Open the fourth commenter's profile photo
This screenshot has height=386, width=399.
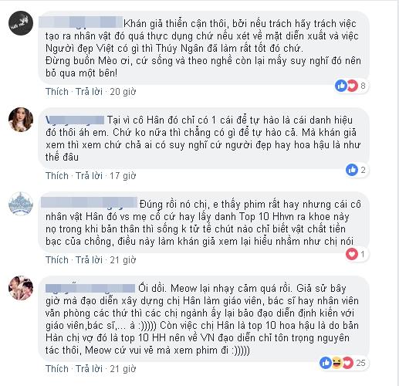(21, 288)
